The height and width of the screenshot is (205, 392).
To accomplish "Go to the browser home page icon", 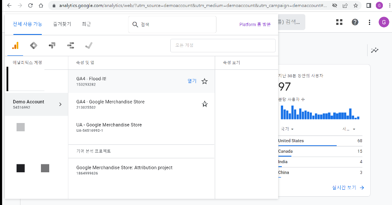I will (41, 5).
